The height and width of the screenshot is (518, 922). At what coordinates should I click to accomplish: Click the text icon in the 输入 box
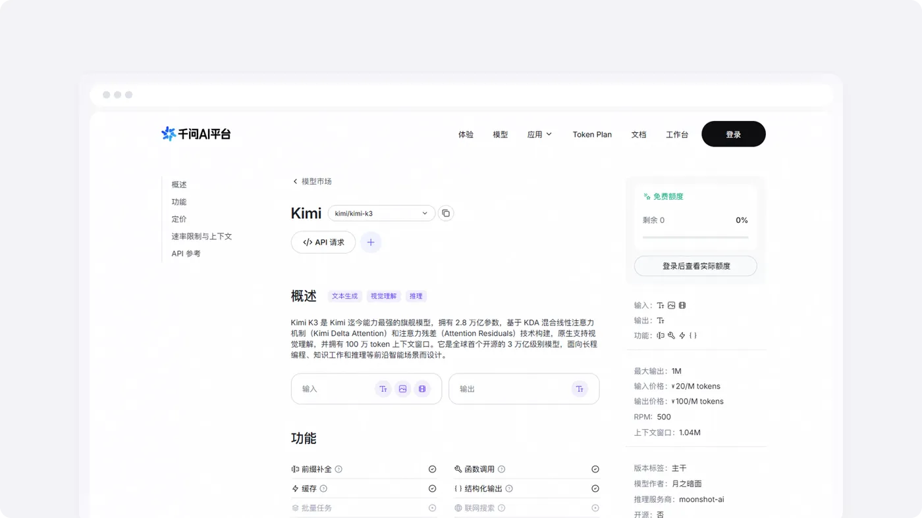[x=383, y=389]
